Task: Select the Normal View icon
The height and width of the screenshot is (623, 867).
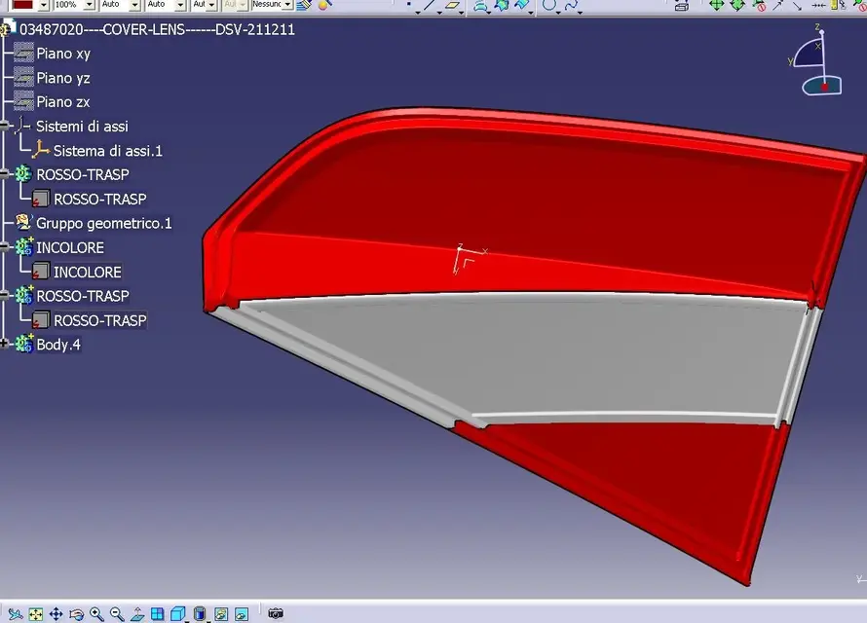Action: 137,614
